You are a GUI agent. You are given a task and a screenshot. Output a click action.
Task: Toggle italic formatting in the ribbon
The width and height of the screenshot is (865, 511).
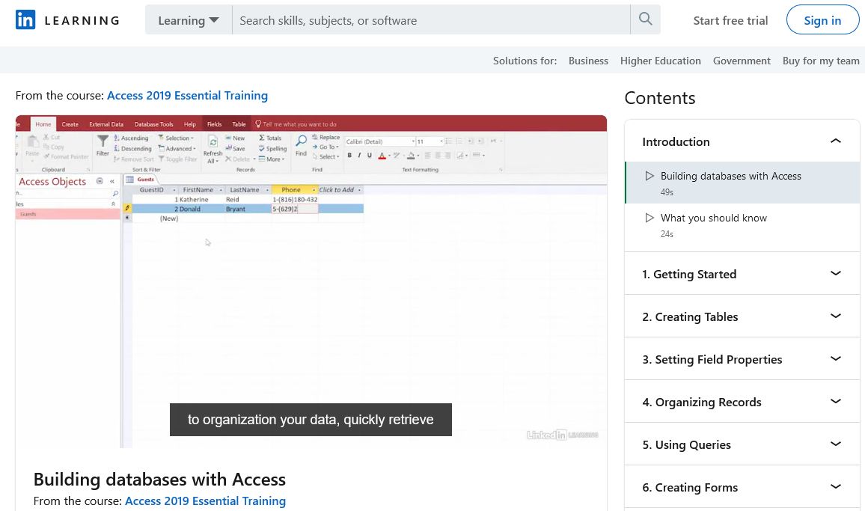[360, 155]
